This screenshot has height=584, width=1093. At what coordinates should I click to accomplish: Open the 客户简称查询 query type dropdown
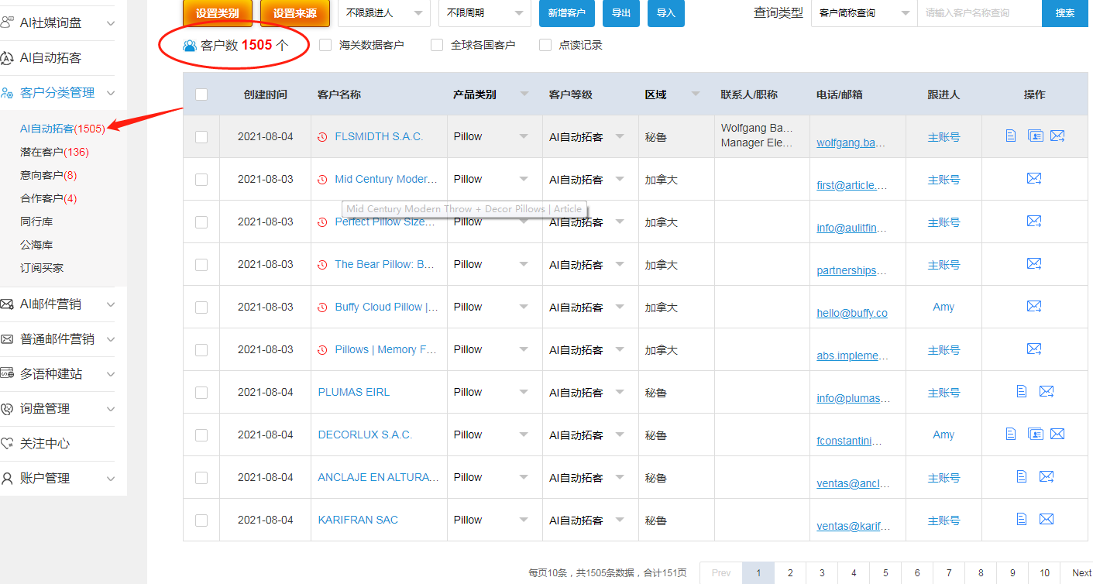(864, 13)
